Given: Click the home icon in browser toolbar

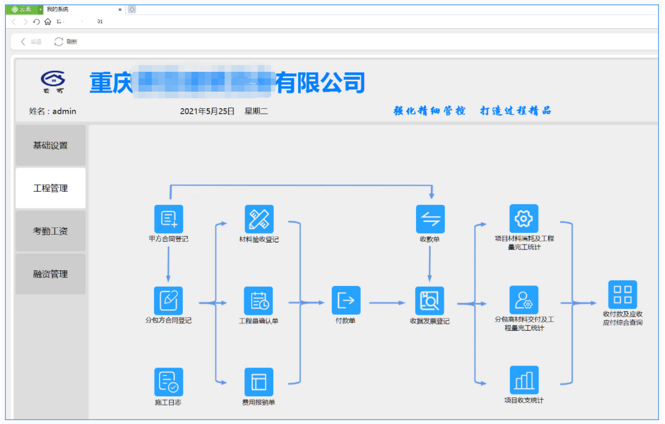Looking at the screenshot, I should (x=47, y=22).
